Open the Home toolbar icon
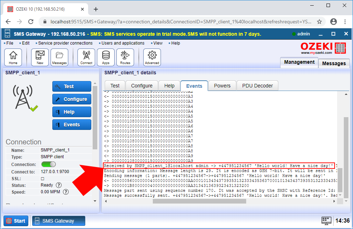This screenshot has height=229, width=353. point(13,57)
